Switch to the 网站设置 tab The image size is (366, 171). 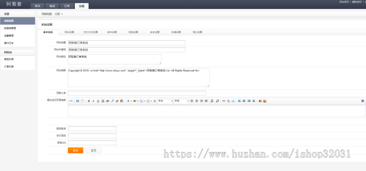click(x=69, y=32)
